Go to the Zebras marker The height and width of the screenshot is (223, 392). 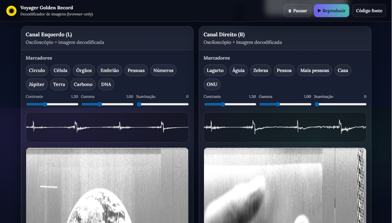click(261, 70)
